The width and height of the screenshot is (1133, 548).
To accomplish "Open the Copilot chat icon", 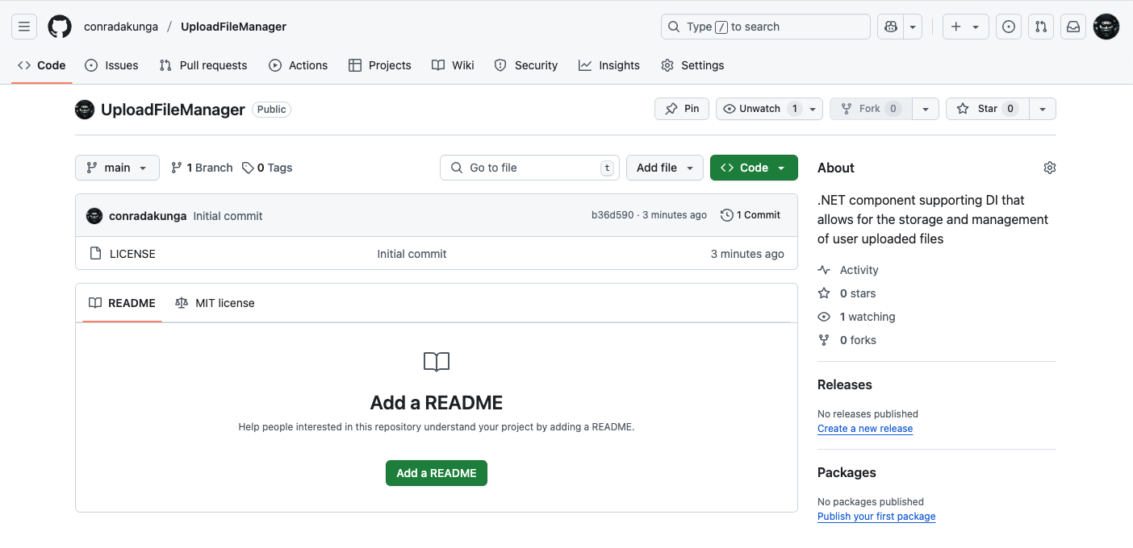I will [x=890, y=27].
